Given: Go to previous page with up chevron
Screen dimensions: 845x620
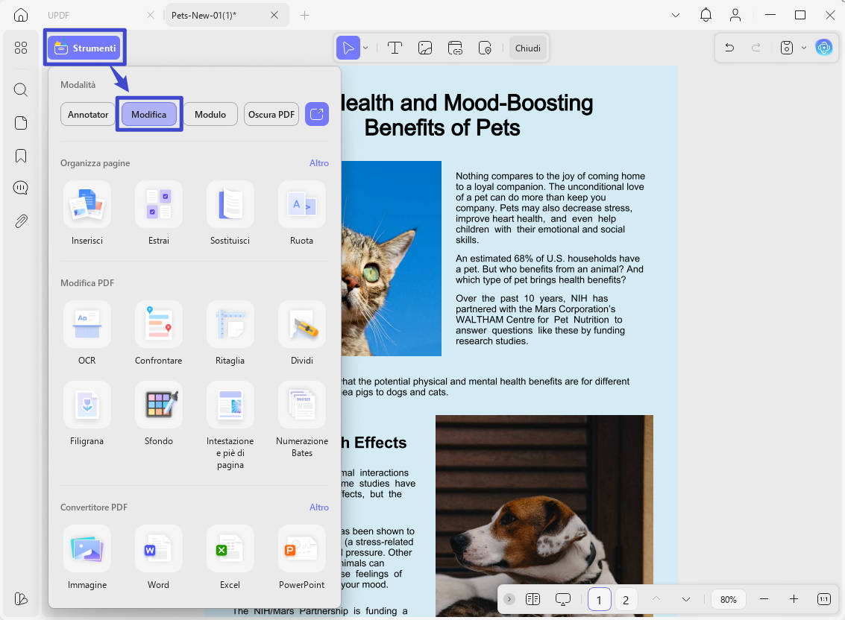Looking at the screenshot, I should click(x=656, y=599).
